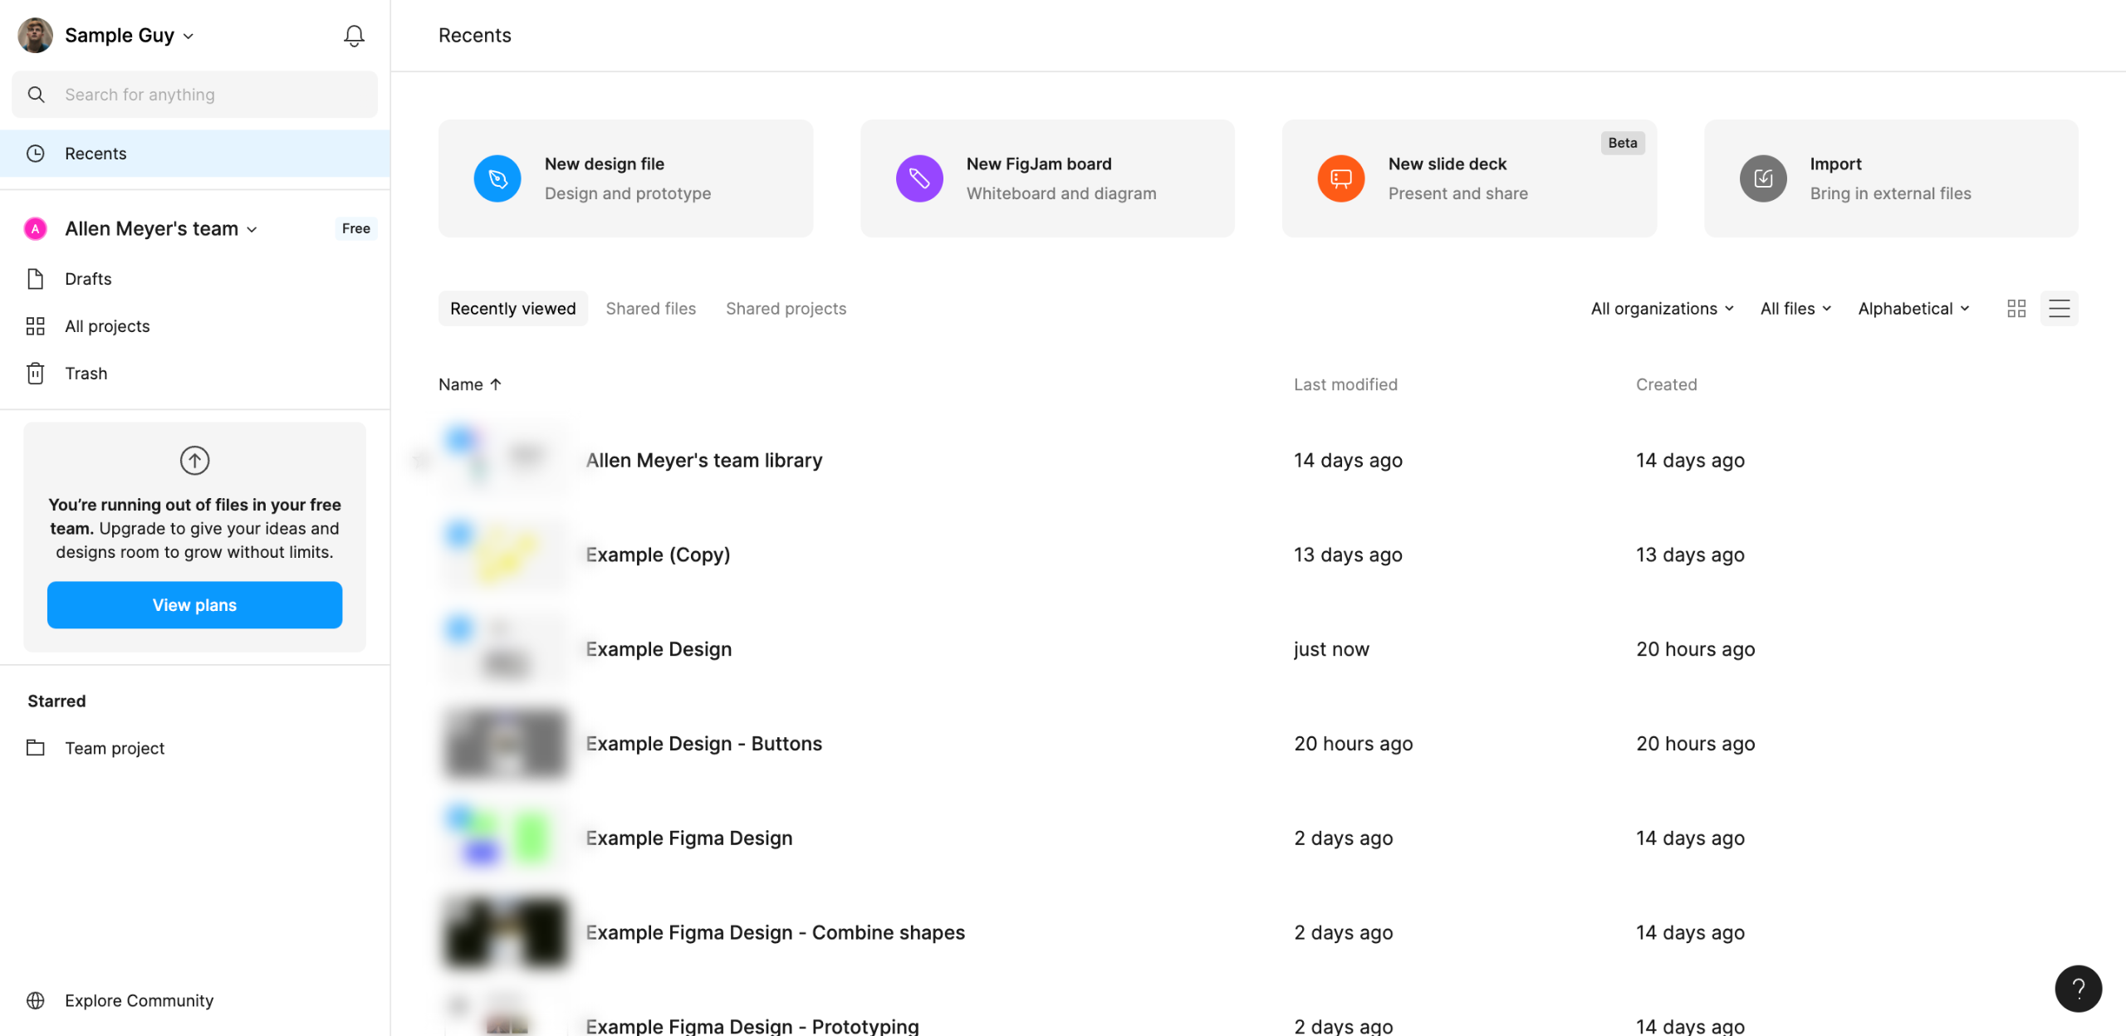Click the View plans button
This screenshot has width=2126, height=1036.
pos(194,605)
